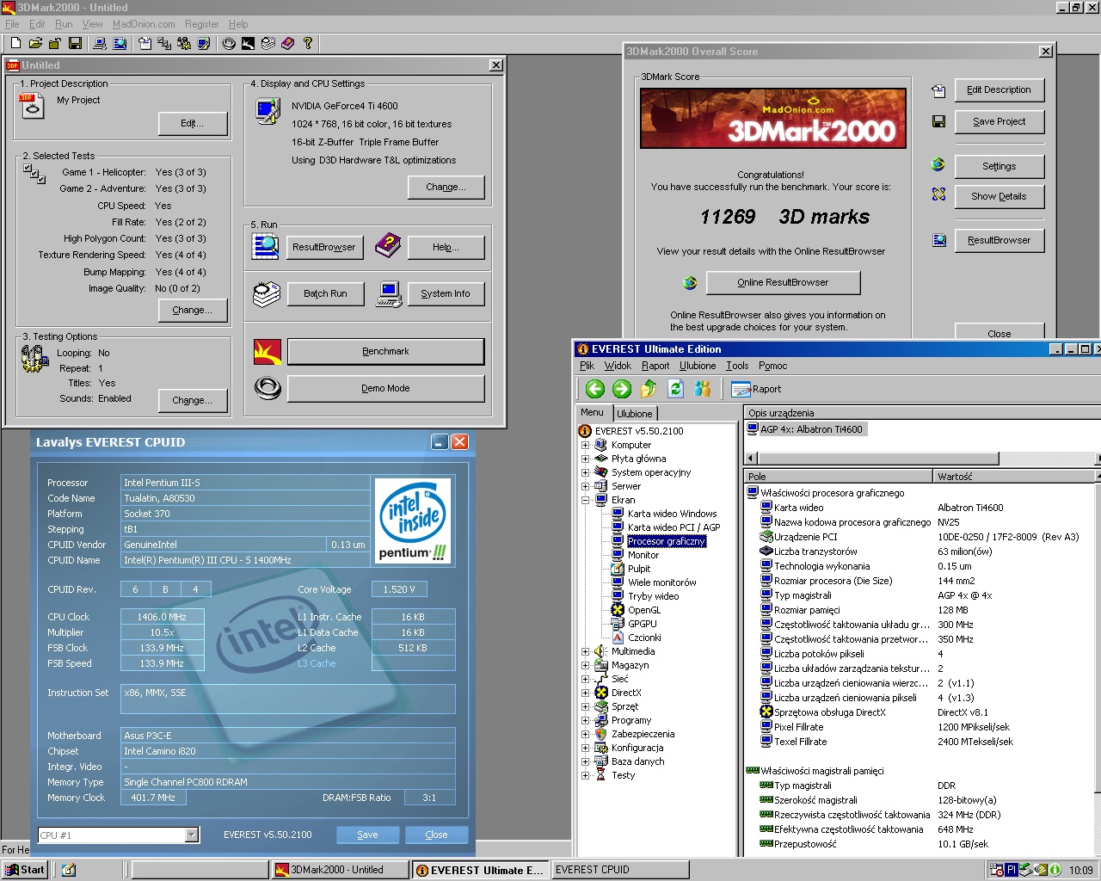Click the Raport toolbar button in EVEREST
The width and height of the screenshot is (1101, 881).
click(x=756, y=389)
